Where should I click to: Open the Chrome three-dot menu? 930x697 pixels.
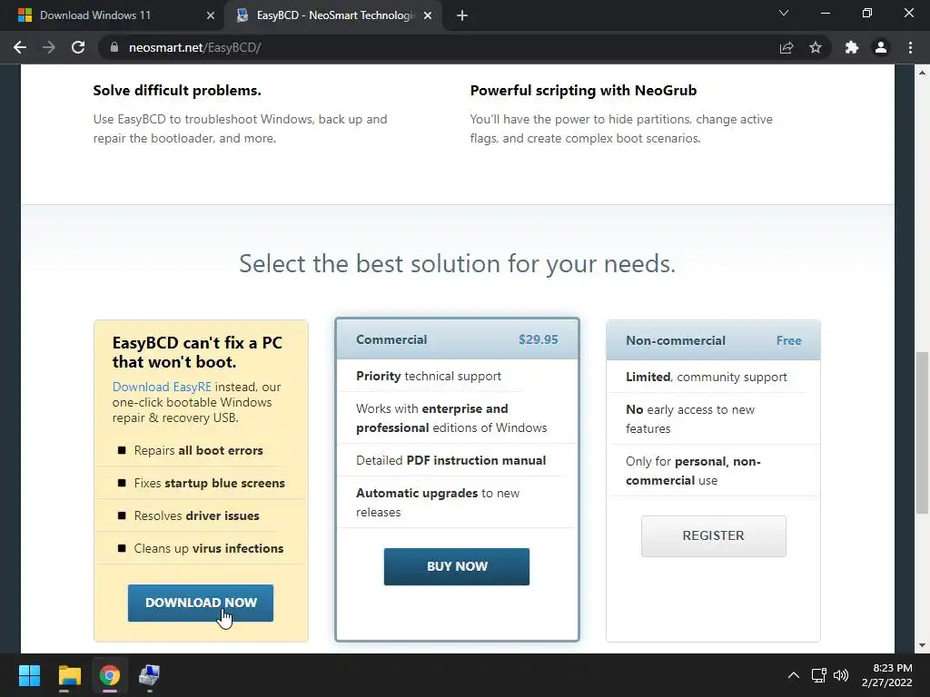[910, 47]
